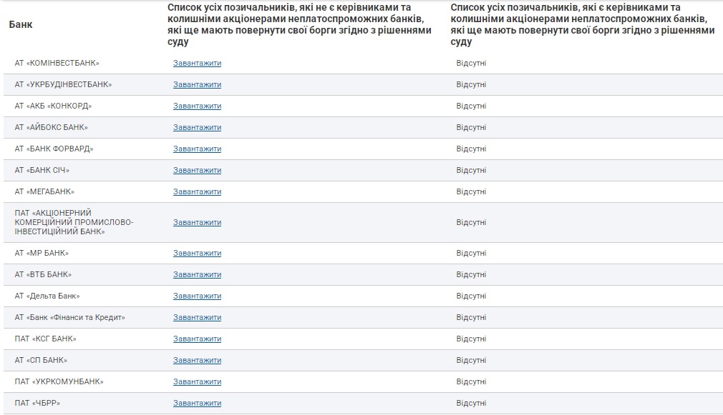
Task: Download borrowers list for АТ «МЕГАБАНК»
Action: coord(197,191)
